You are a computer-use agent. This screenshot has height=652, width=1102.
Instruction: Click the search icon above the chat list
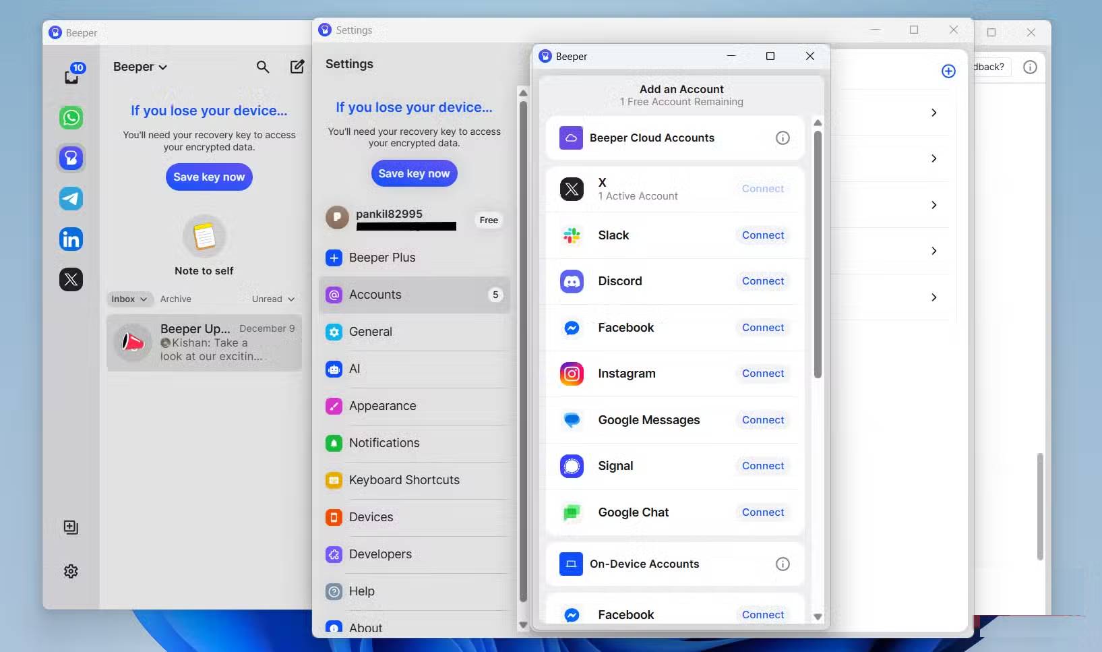click(x=262, y=67)
